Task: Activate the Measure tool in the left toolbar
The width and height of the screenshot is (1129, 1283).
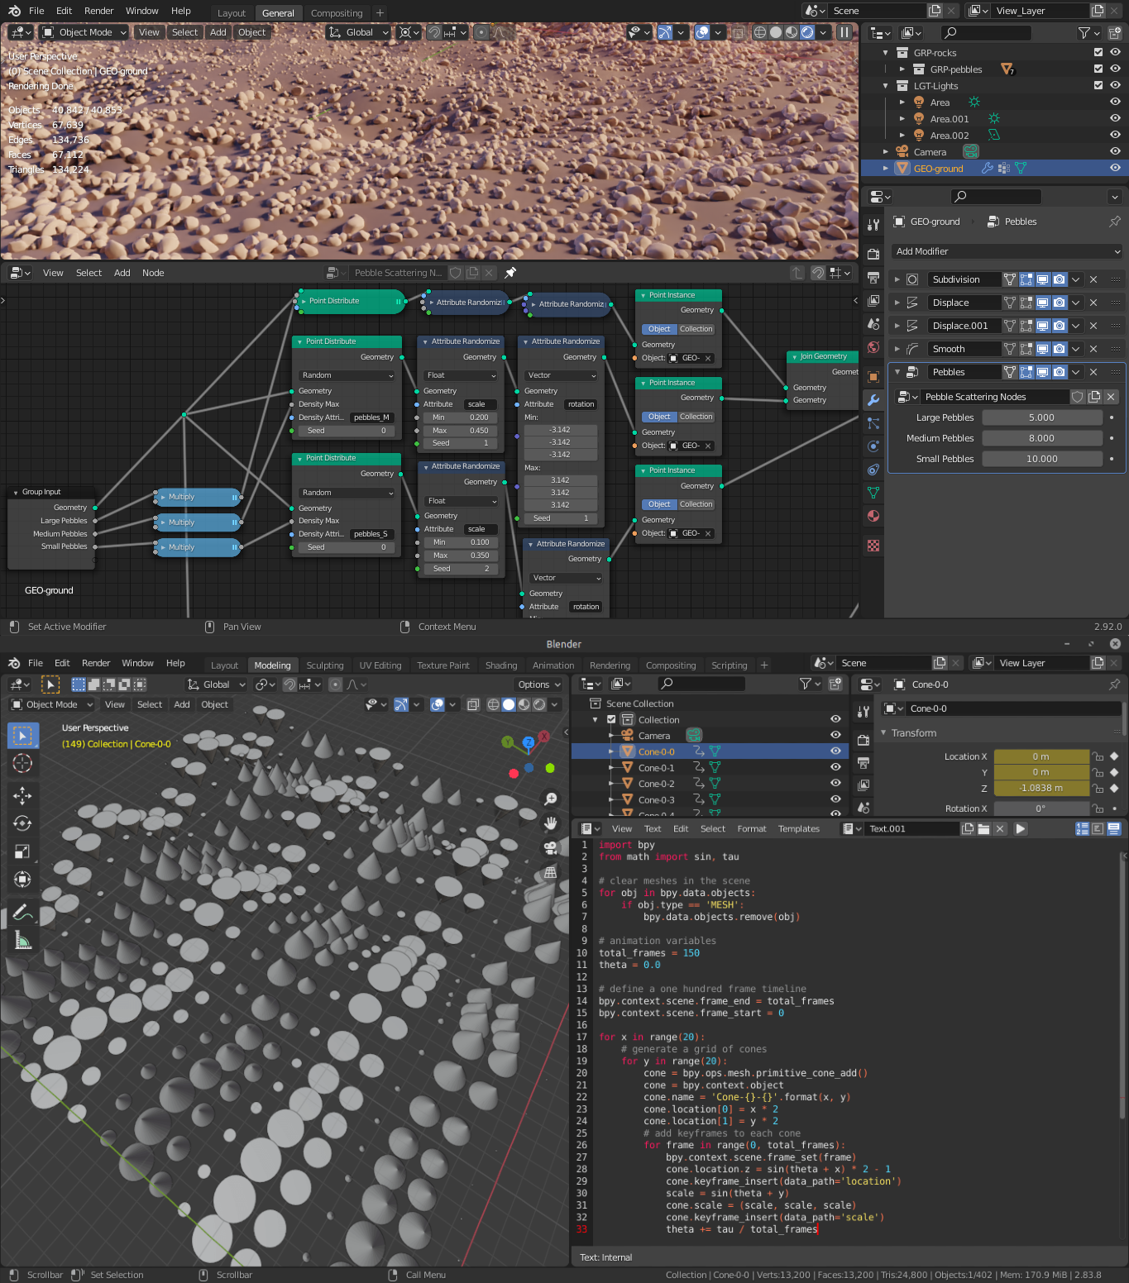Action: coord(22,941)
